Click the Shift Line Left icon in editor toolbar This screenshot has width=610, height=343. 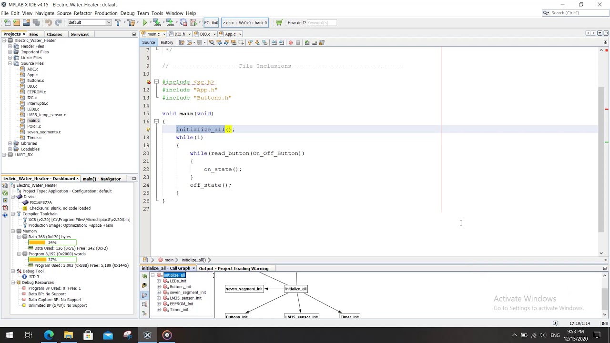pos(274,42)
